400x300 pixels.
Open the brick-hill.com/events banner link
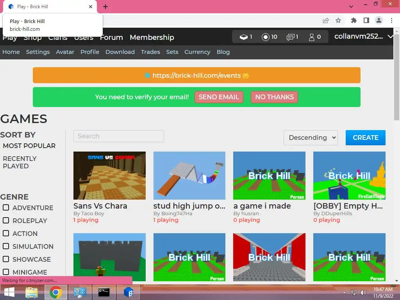coord(197,76)
